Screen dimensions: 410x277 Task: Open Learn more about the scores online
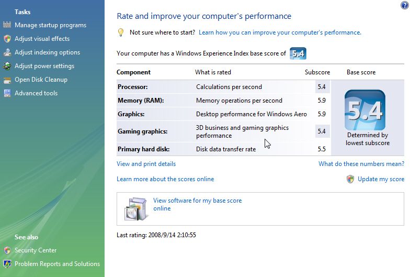[165, 179]
